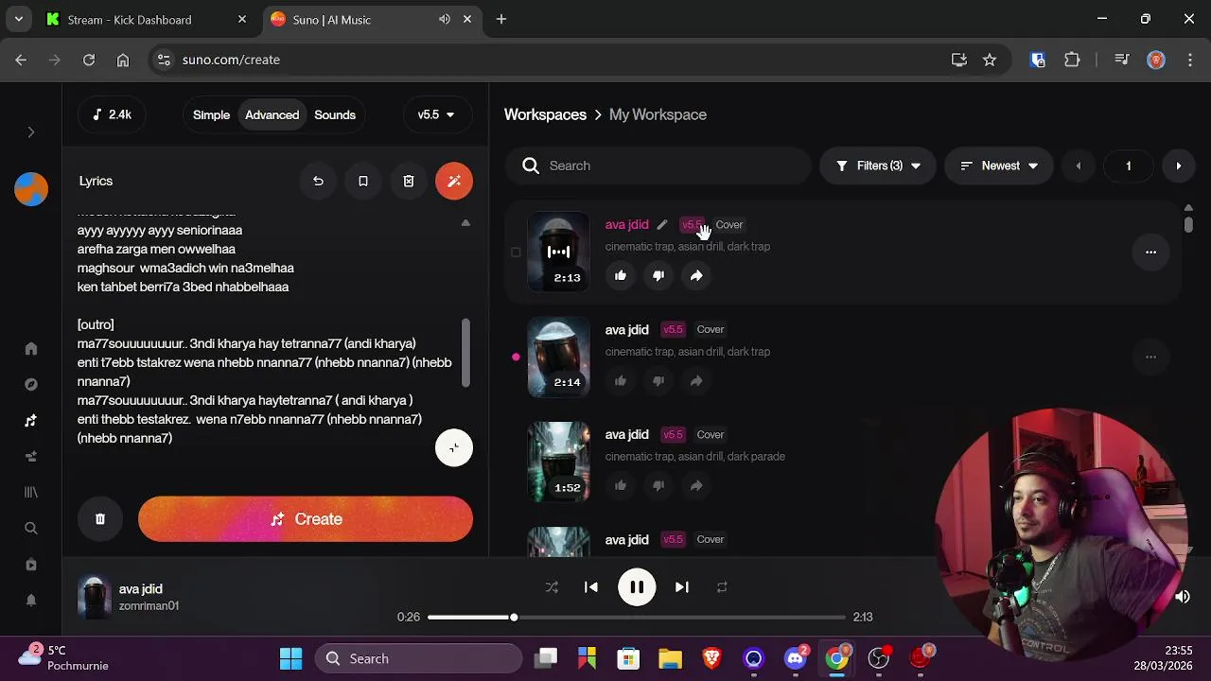Click the workspace Search field

click(658, 166)
